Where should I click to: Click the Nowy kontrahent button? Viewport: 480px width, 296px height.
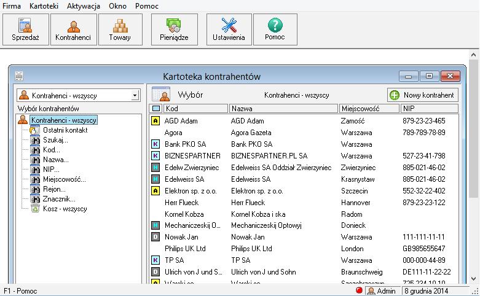tap(422, 95)
